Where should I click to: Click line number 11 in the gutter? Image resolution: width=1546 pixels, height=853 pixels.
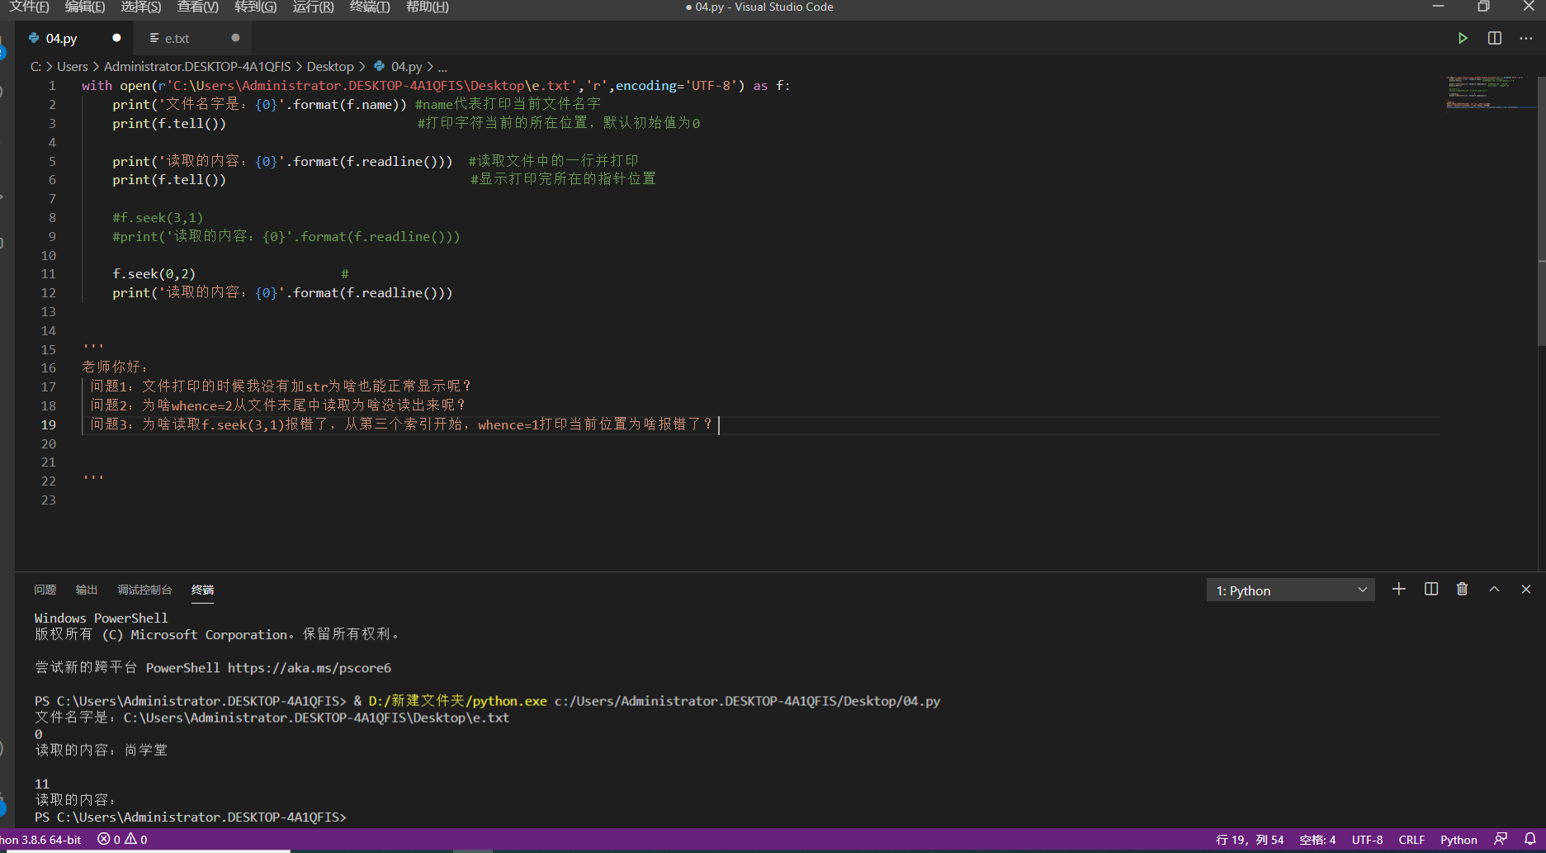[49, 274]
